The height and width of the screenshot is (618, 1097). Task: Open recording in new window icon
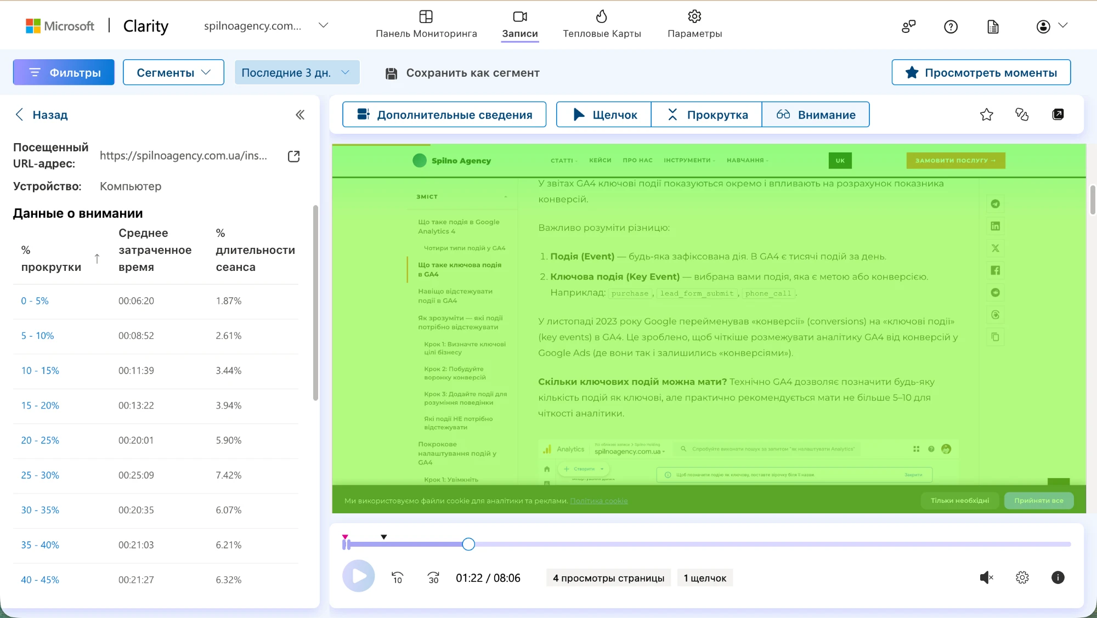pos(1058,115)
